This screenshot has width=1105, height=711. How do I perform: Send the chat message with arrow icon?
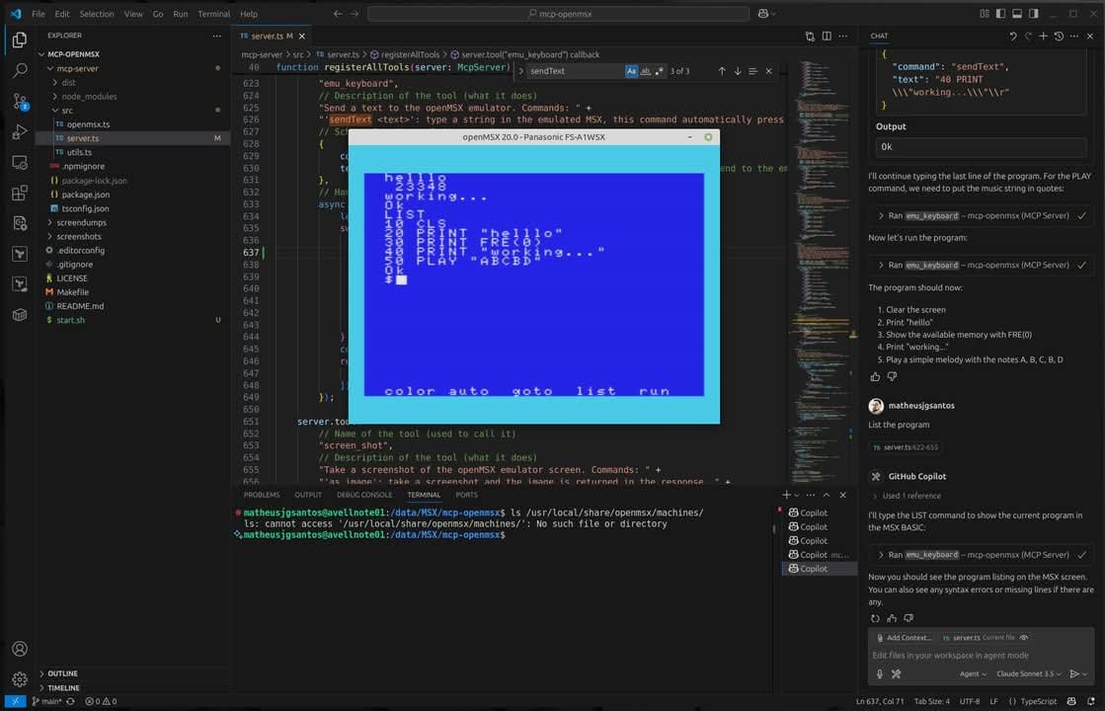[x=1074, y=673]
